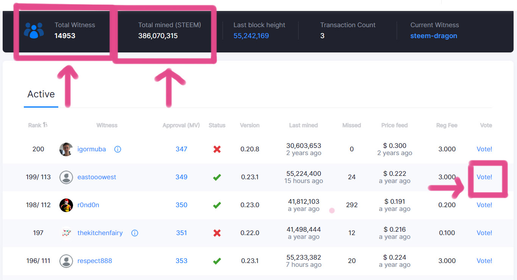
Task: Click the Price feed column header
Action: [394, 125]
